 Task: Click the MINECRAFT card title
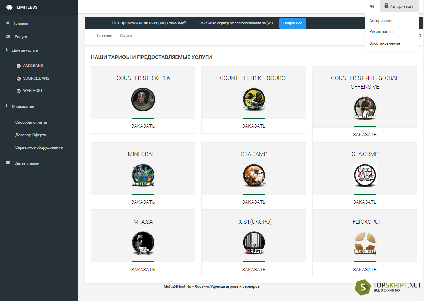[x=143, y=154]
